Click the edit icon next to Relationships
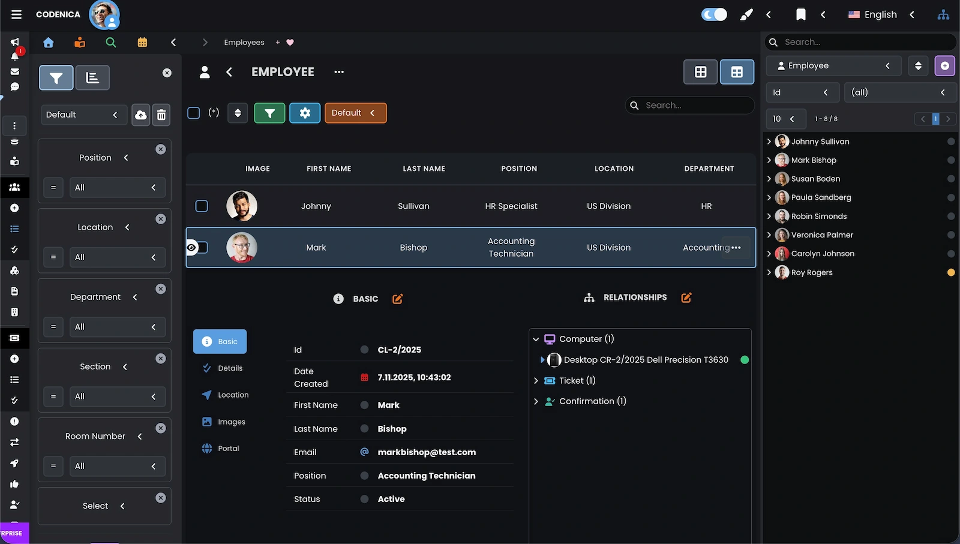The width and height of the screenshot is (960, 544). click(x=686, y=297)
